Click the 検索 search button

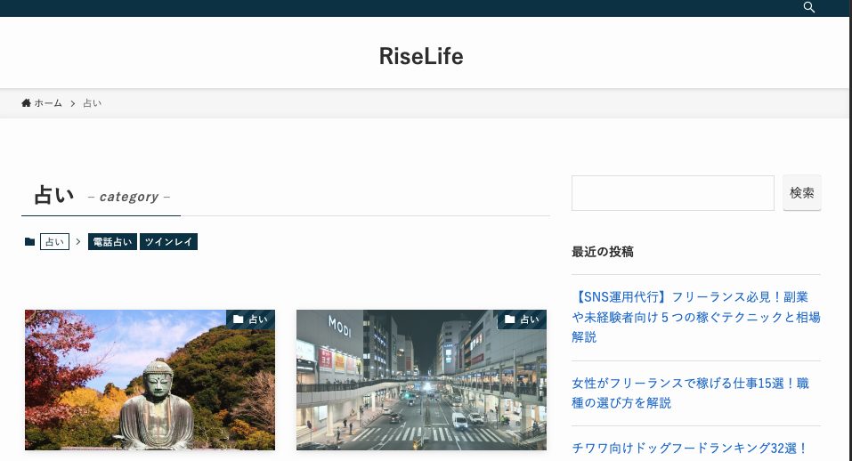click(x=802, y=193)
